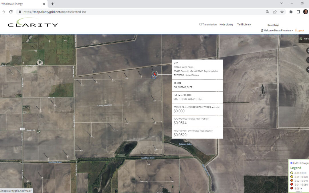Click the Reset Map button
The image size is (309, 193).
tap(273, 25)
